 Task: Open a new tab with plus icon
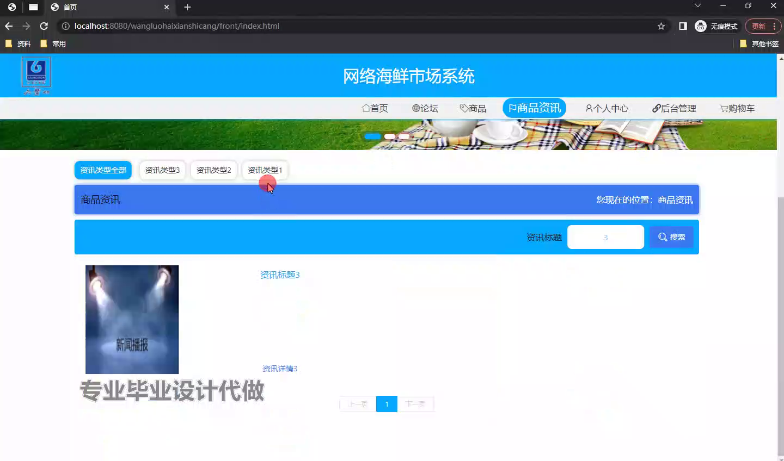pos(187,7)
